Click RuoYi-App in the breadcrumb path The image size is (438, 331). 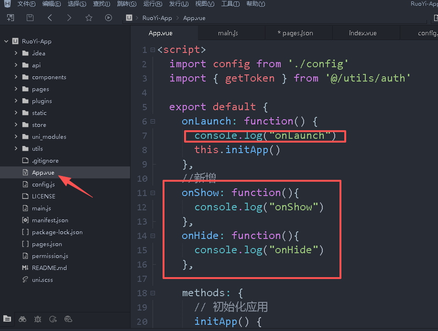coord(157,18)
